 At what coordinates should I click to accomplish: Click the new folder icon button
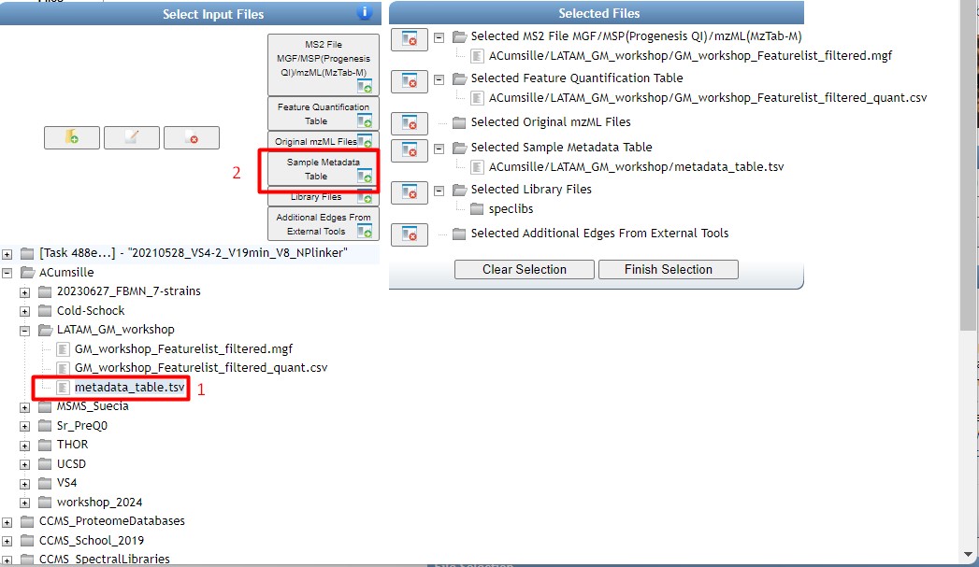[x=72, y=137]
